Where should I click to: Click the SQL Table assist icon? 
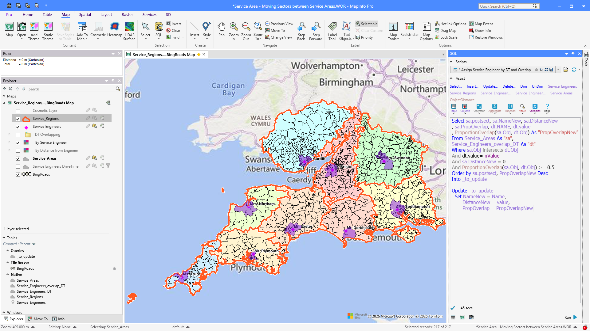tap(454, 108)
